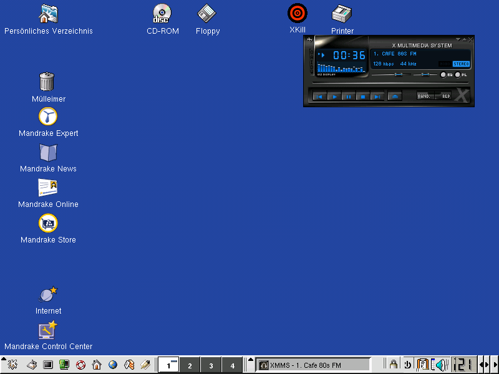Click the show desktop panel icon
The width and height of the screenshot is (499, 374).
[x=32, y=365]
